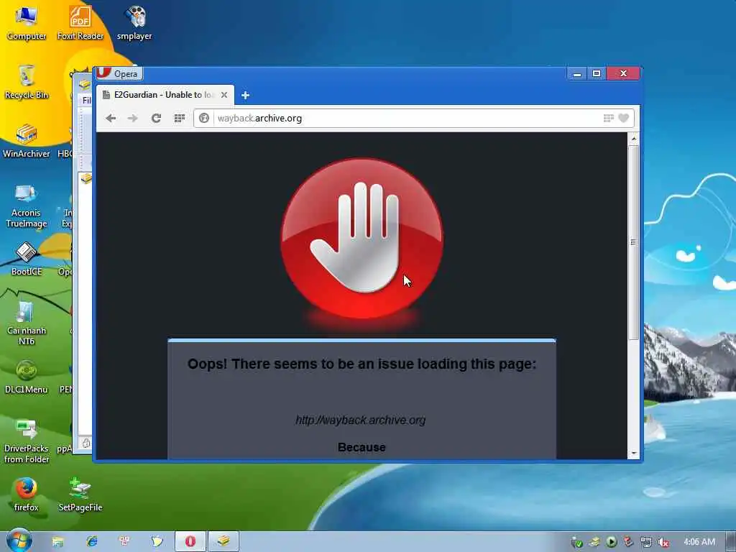Select the Acronis TrueImage desktop icon
This screenshot has width=736, height=552.
27,206
